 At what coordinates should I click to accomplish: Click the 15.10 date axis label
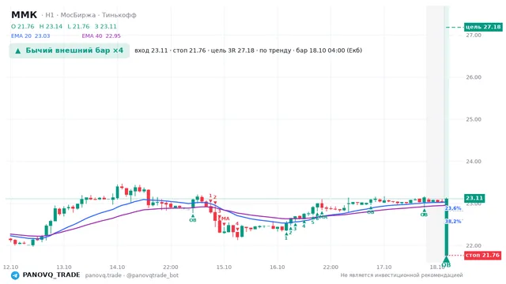pos(224,267)
